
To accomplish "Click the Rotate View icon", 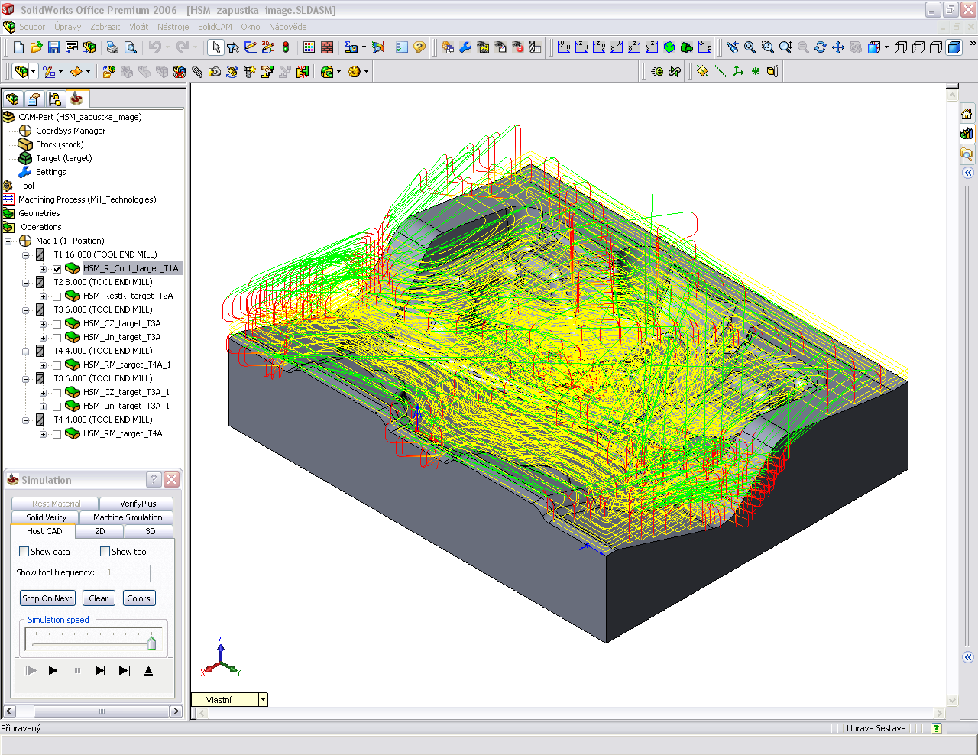I will (x=821, y=47).
